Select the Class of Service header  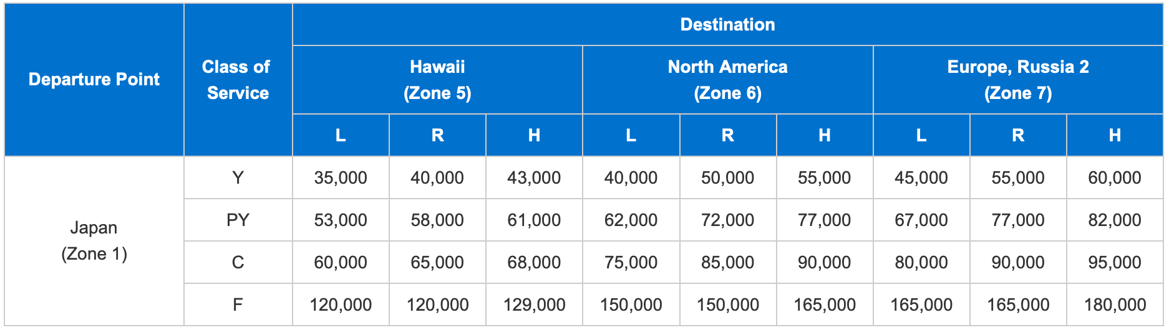point(238,80)
